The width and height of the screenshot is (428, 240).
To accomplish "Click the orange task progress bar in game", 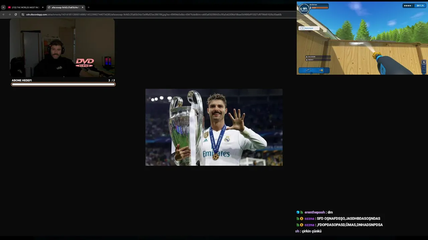I will [319, 7].
